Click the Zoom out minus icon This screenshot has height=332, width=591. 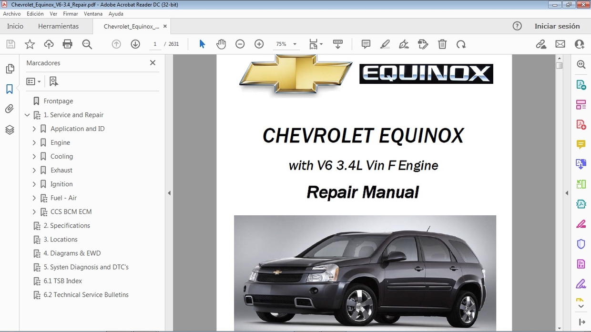(240, 44)
